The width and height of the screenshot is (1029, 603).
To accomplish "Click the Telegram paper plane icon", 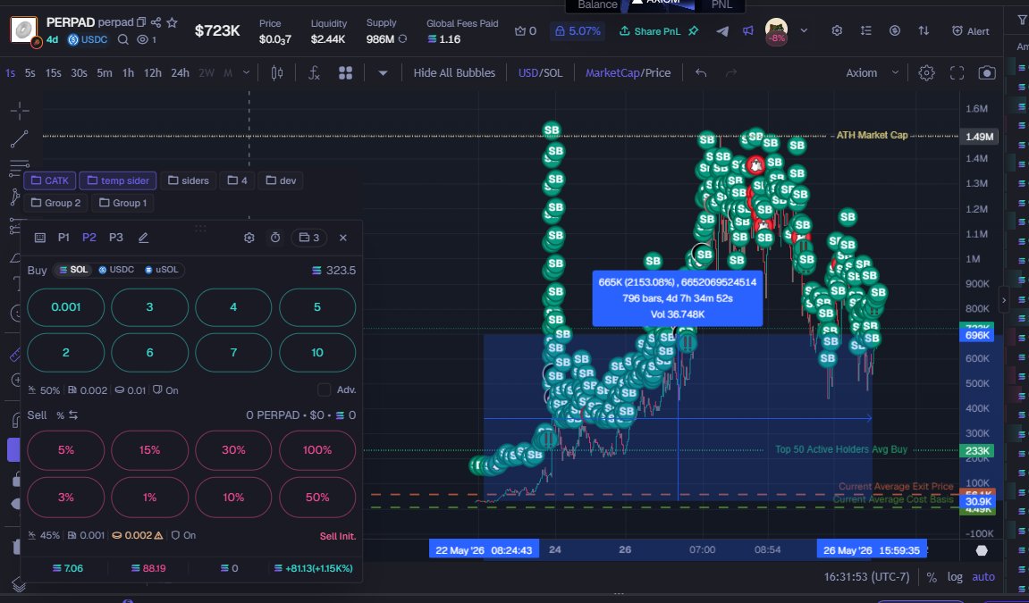I will coord(721,30).
